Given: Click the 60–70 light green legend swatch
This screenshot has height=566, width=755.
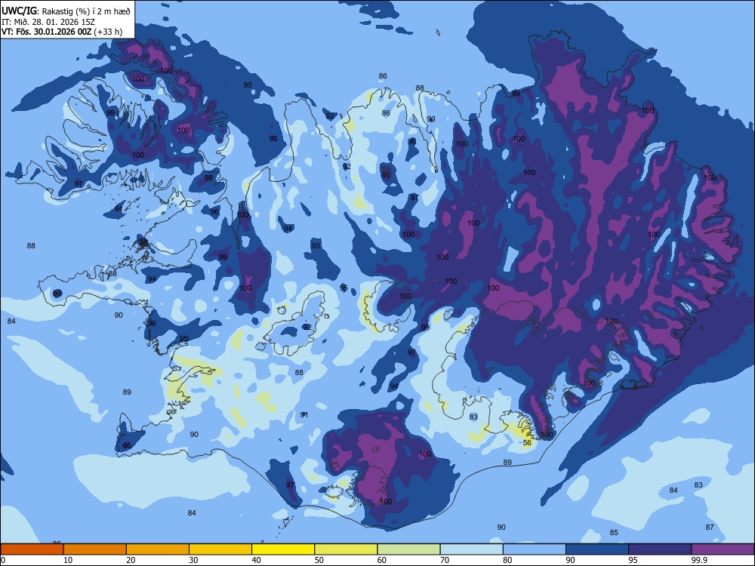Looking at the screenshot, I should pos(408,549).
